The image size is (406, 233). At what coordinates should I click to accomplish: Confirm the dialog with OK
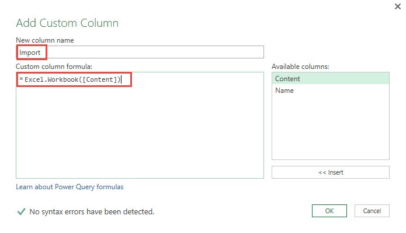tap(329, 211)
